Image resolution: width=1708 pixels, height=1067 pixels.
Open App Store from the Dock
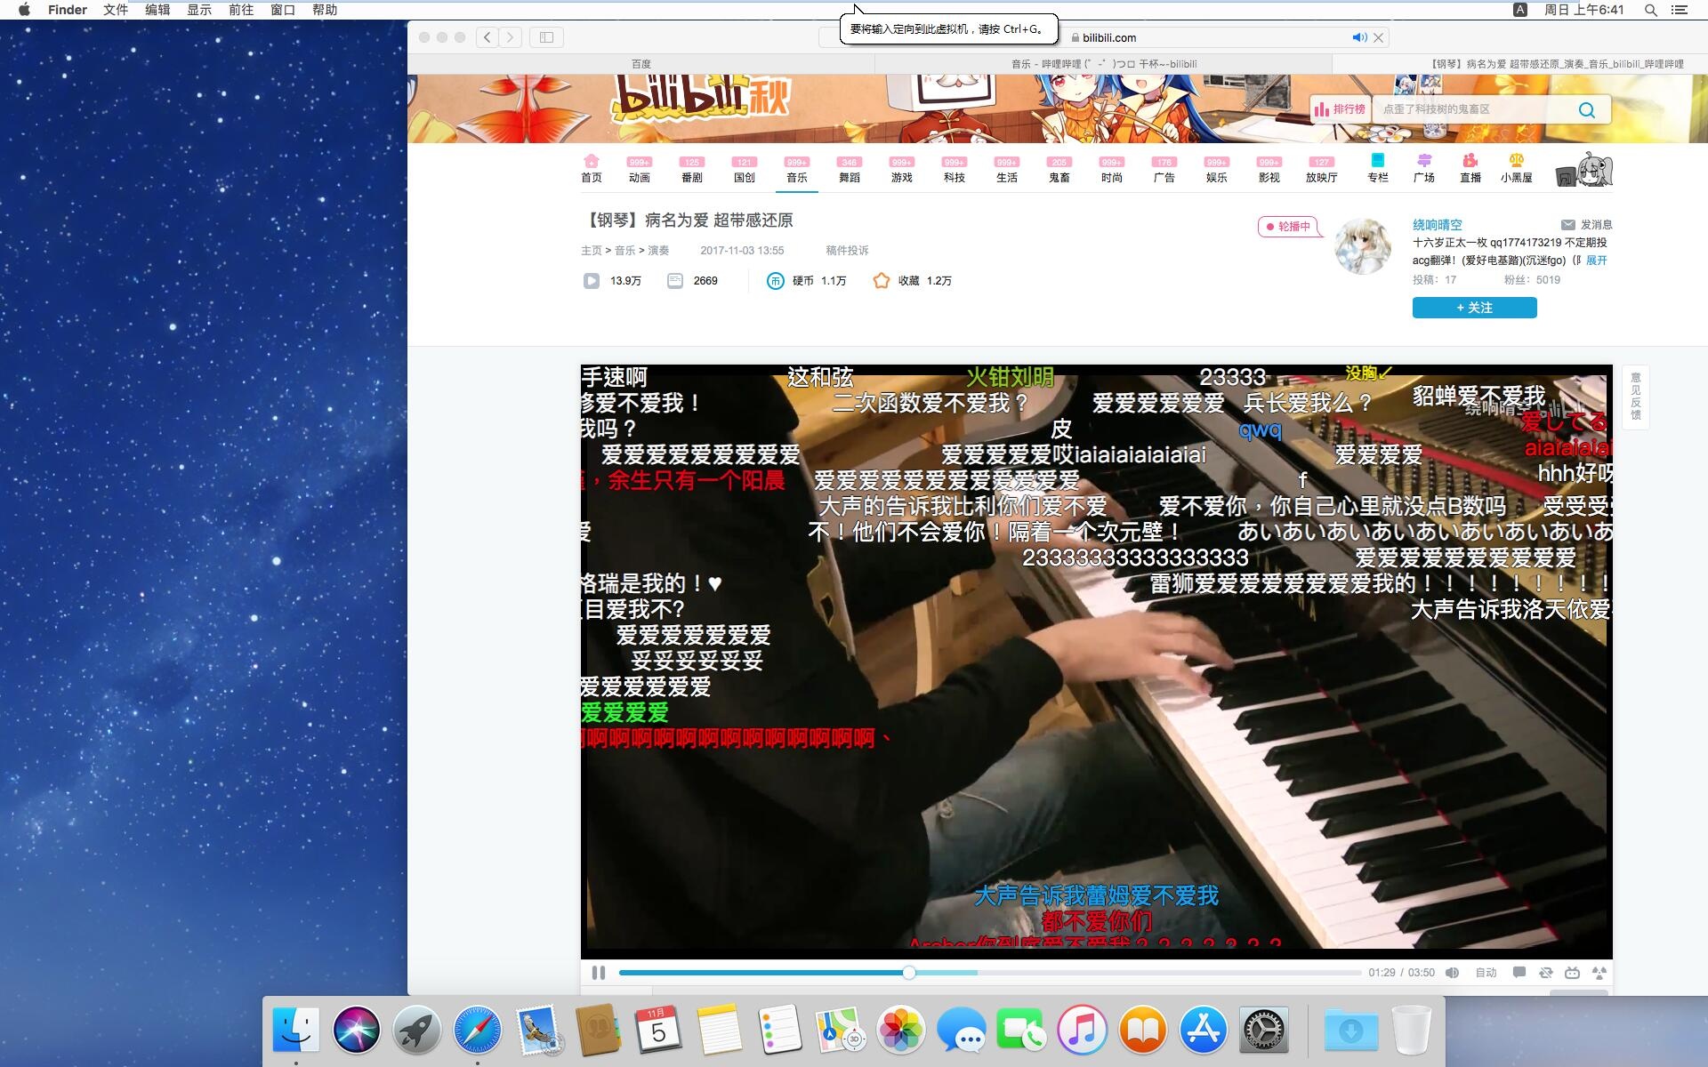(1203, 1031)
